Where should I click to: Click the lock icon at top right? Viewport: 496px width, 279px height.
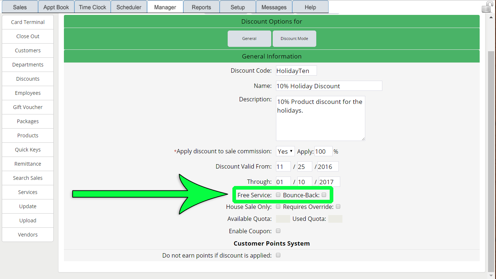[x=488, y=7]
